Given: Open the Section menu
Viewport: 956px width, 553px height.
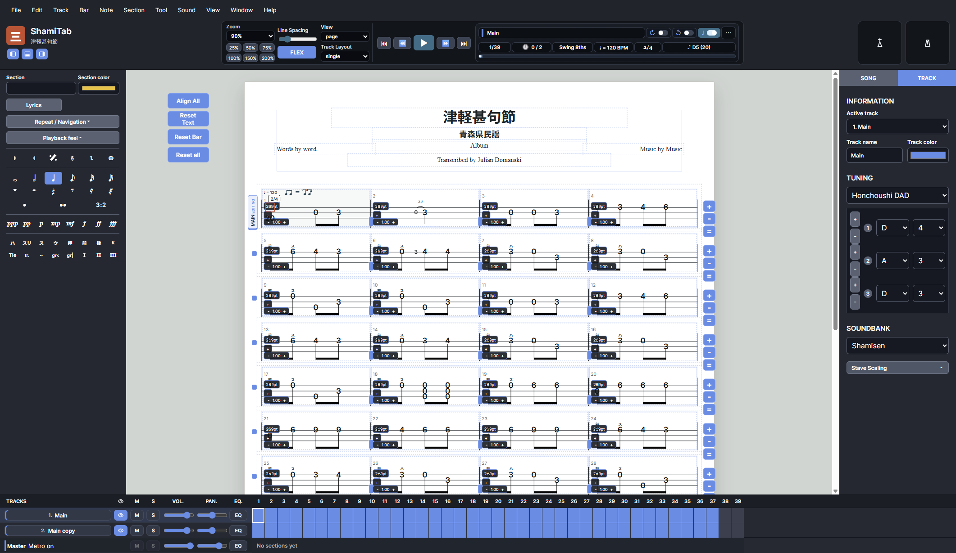Looking at the screenshot, I should (134, 10).
